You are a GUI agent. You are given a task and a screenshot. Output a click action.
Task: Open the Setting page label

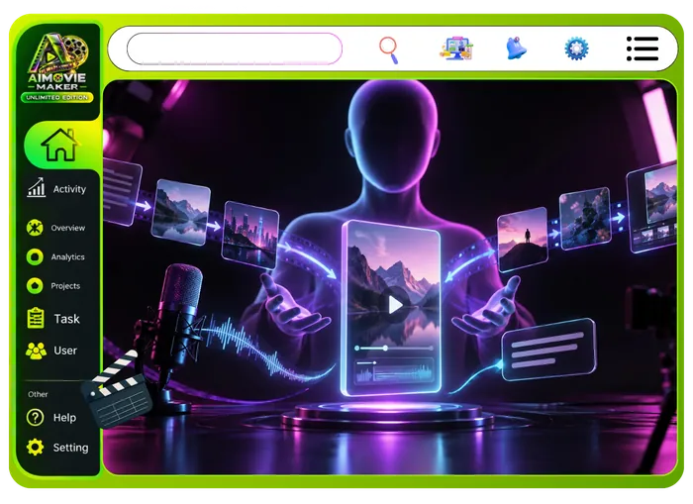click(x=70, y=448)
